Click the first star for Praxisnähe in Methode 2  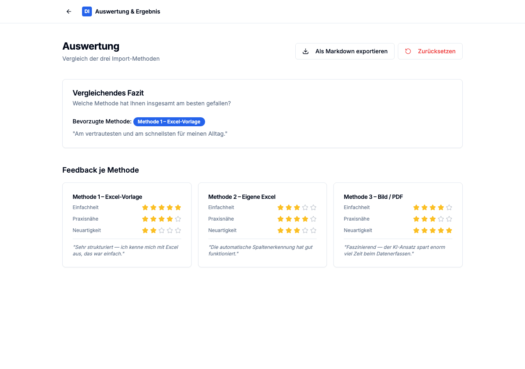(x=280, y=219)
